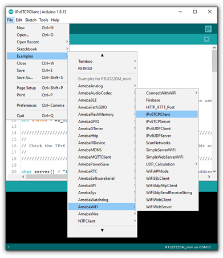
Task: Expand the UDP_Calculation submenu
Action: (167, 164)
